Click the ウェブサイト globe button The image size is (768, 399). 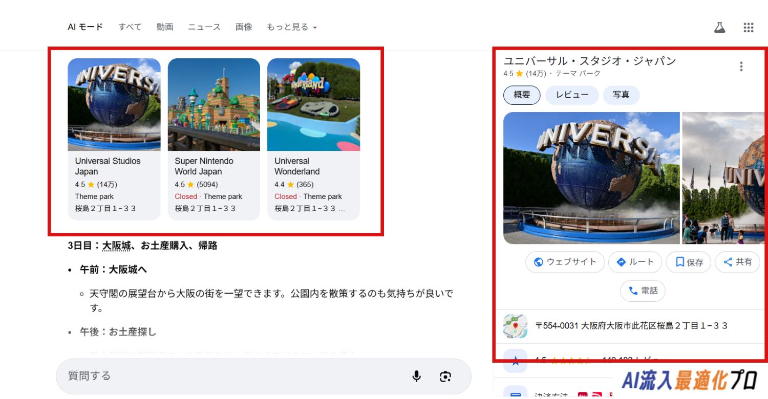point(565,262)
